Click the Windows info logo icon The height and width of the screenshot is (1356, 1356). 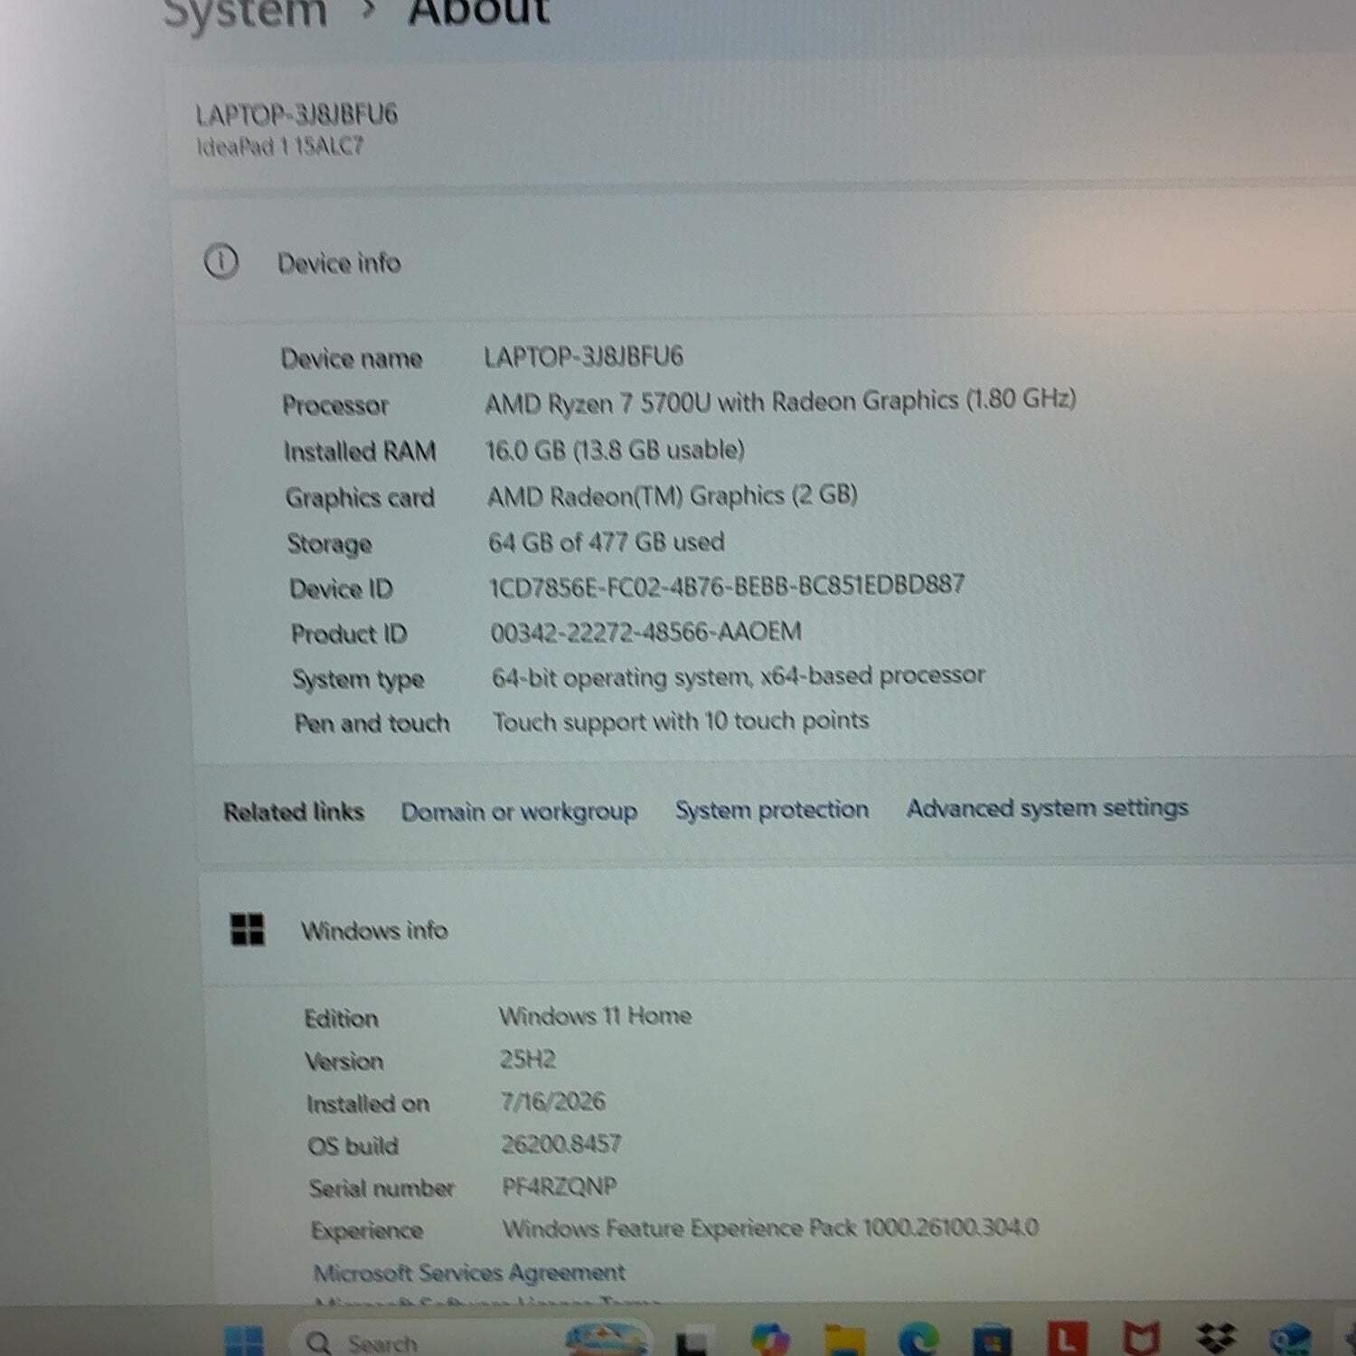click(x=248, y=928)
